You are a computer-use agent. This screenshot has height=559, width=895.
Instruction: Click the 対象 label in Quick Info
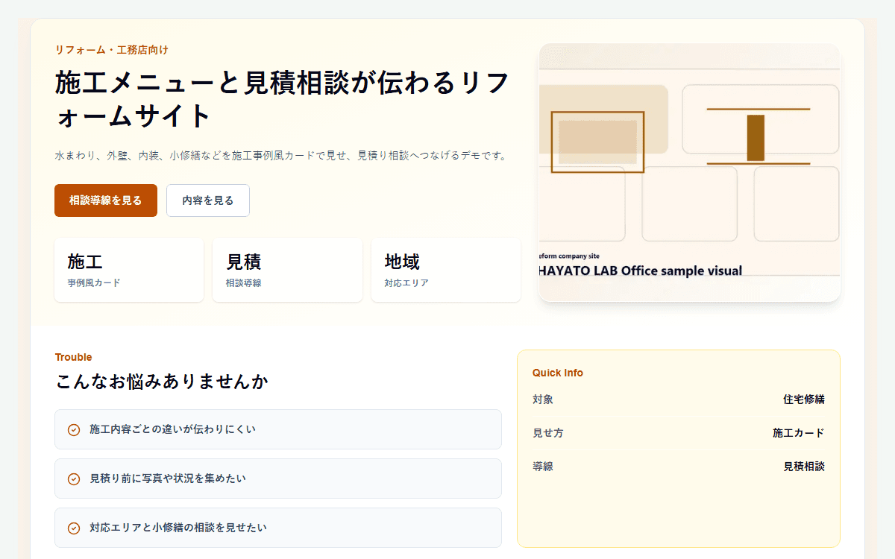coord(543,399)
